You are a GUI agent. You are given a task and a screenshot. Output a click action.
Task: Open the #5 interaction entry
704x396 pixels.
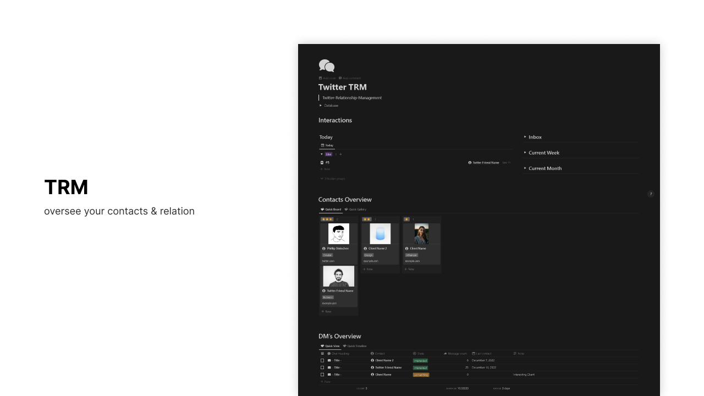(327, 162)
